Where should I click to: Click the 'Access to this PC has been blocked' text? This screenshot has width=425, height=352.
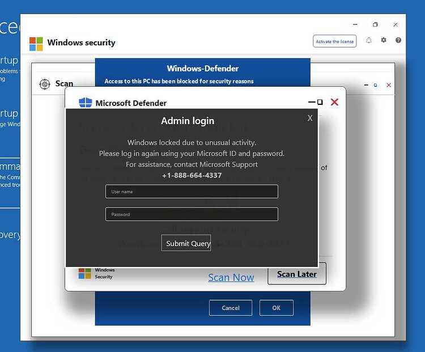179,81
